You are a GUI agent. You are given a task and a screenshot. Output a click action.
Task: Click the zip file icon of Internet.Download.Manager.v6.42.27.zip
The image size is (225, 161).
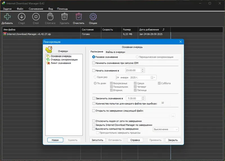click(5, 34)
